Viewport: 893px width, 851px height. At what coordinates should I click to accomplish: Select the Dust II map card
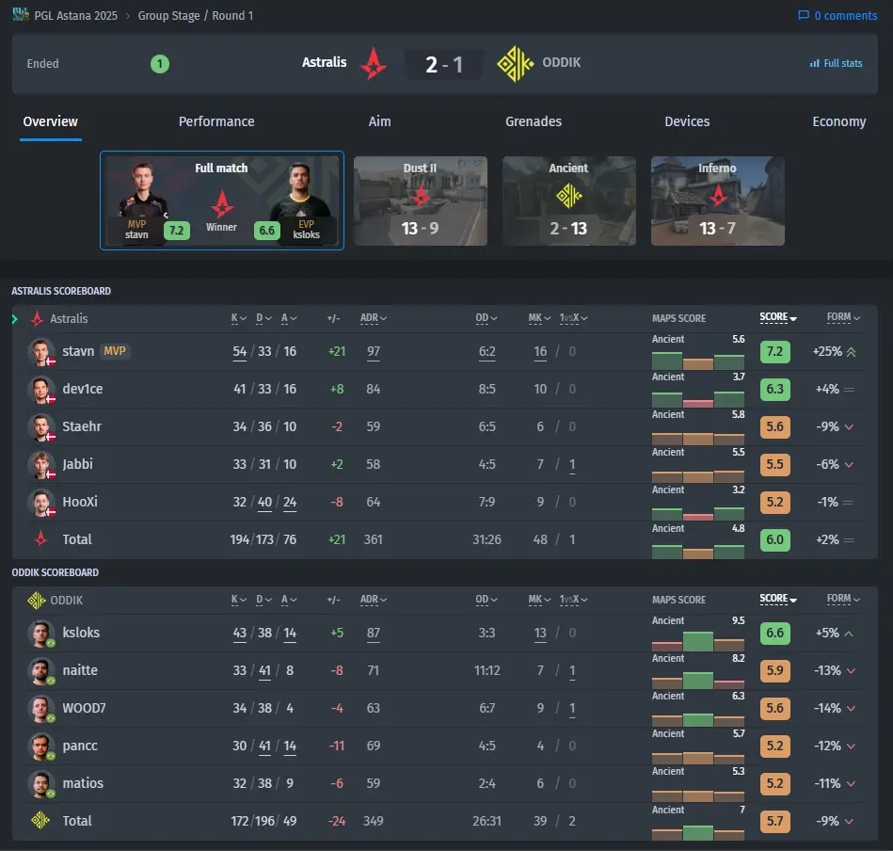pyautogui.click(x=421, y=201)
